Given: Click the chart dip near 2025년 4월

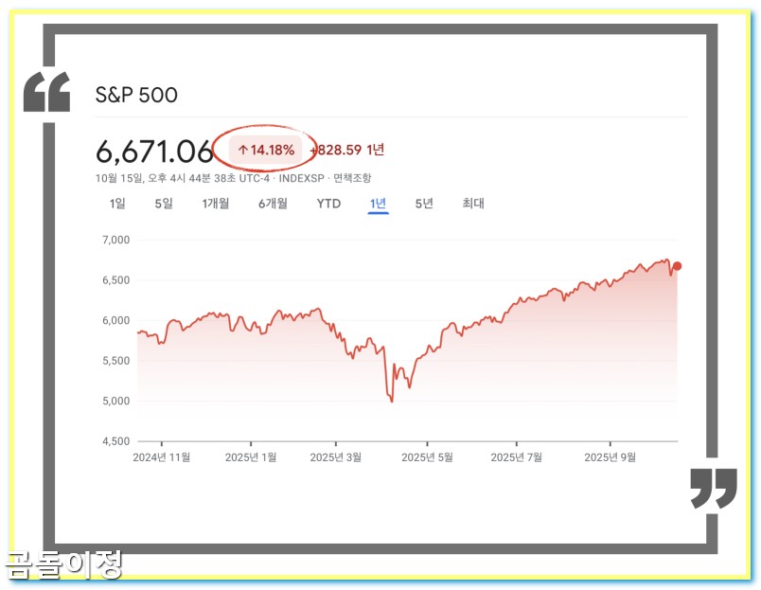Looking at the screenshot, I should pos(391,400).
